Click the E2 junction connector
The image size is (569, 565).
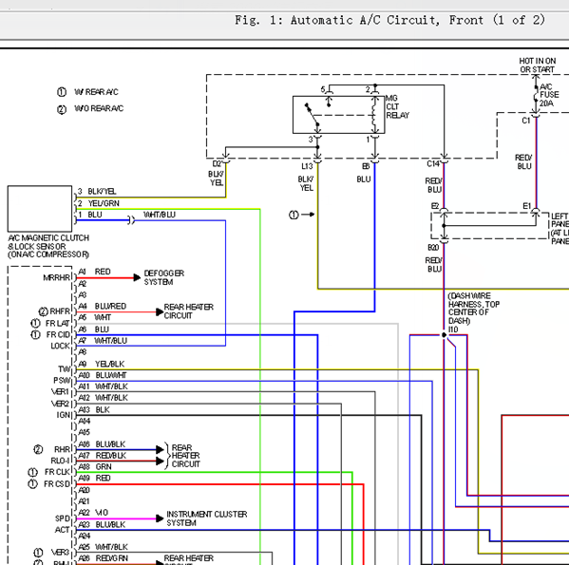(444, 211)
